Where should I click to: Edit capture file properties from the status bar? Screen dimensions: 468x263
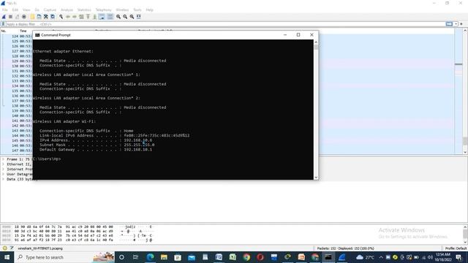tap(12, 248)
